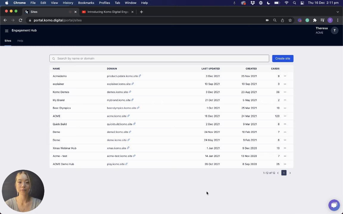This screenshot has width=343, height=214.
Task: Open row actions menu for Xmas Webinar Hub
Action: (x=285, y=148)
